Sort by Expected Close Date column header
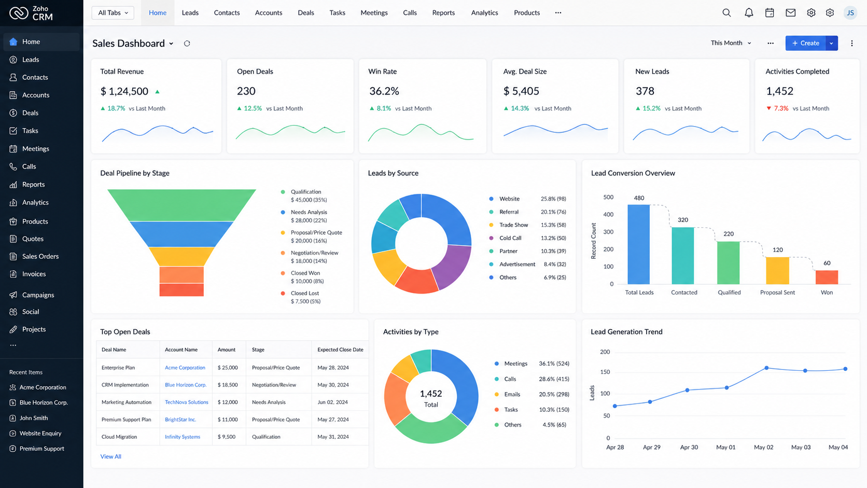Screen dimensions: 867x488 pyautogui.click(x=340, y=350)
